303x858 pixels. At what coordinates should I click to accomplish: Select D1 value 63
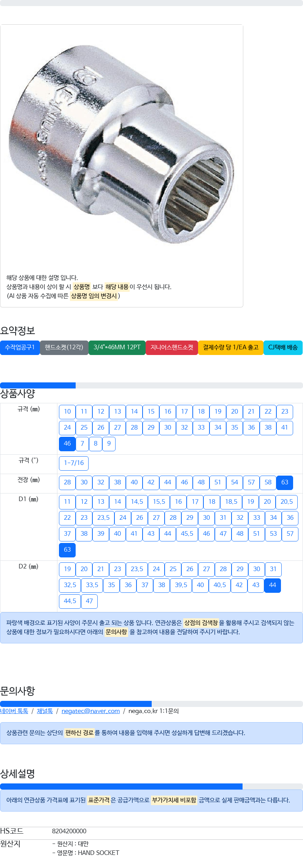pos(67,550)
